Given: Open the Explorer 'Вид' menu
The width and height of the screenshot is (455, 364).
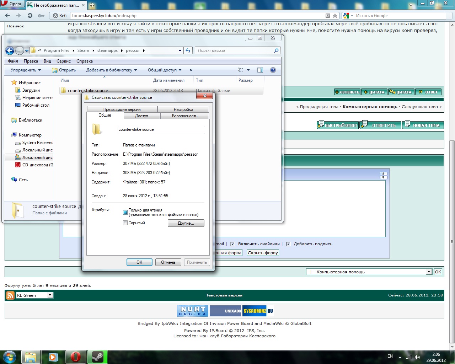Looking at the screenshot, I should (47, 61).
